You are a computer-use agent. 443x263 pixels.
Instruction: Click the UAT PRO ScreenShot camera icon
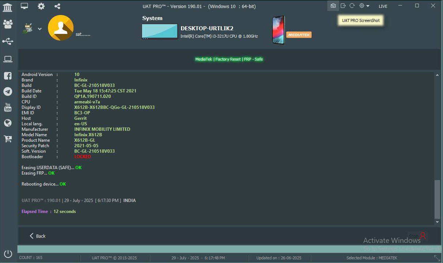pos(333,6)
